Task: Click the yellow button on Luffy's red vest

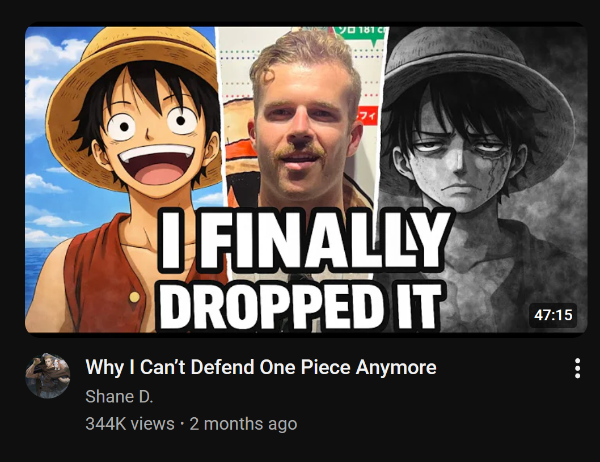Action: tap(134, 297)
